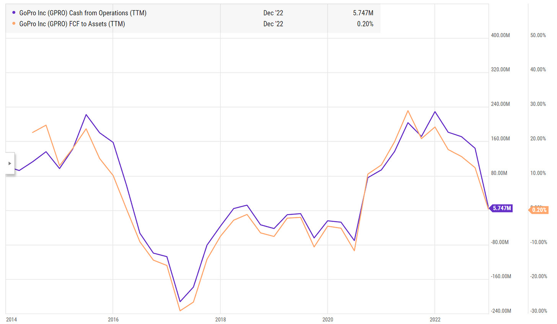Click Dec '22 date in Cash from Operations row

click(273, 13)
